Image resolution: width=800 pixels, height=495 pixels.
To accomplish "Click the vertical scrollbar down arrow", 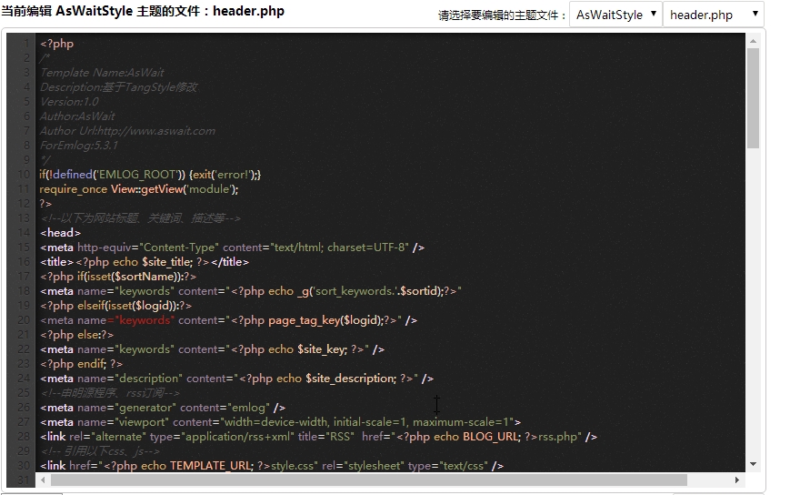I will (x=753, y=465).
